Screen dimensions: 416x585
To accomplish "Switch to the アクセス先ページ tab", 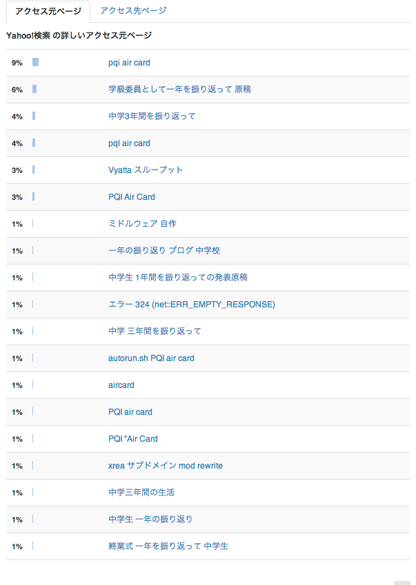I will point(132,11).
